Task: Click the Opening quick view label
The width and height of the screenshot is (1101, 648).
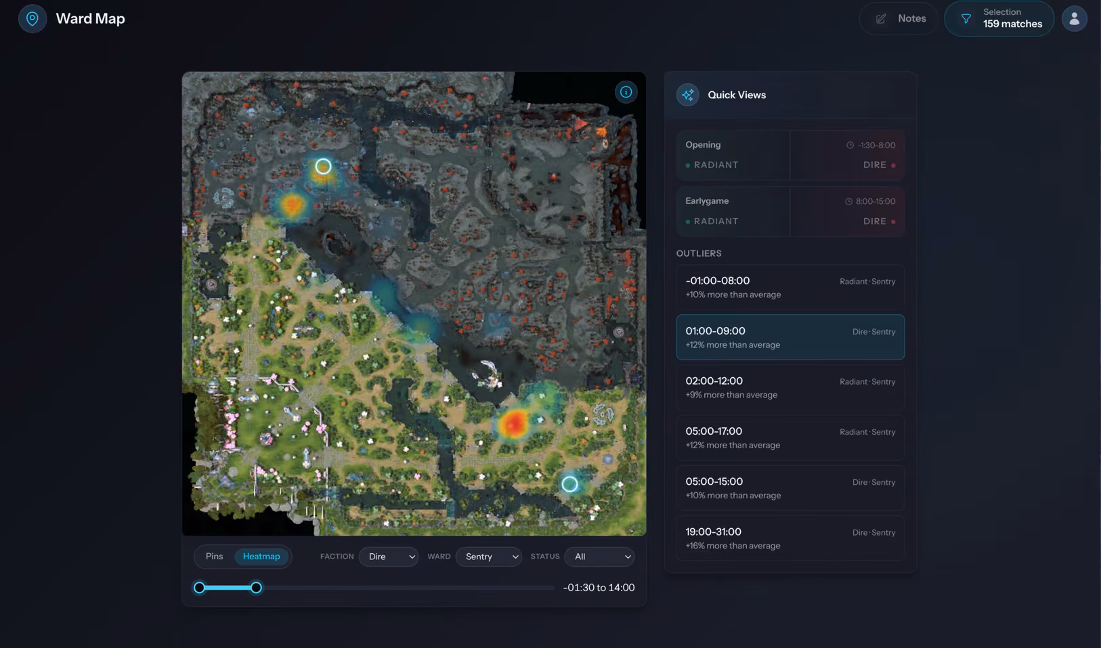Action: coord(703,145)
